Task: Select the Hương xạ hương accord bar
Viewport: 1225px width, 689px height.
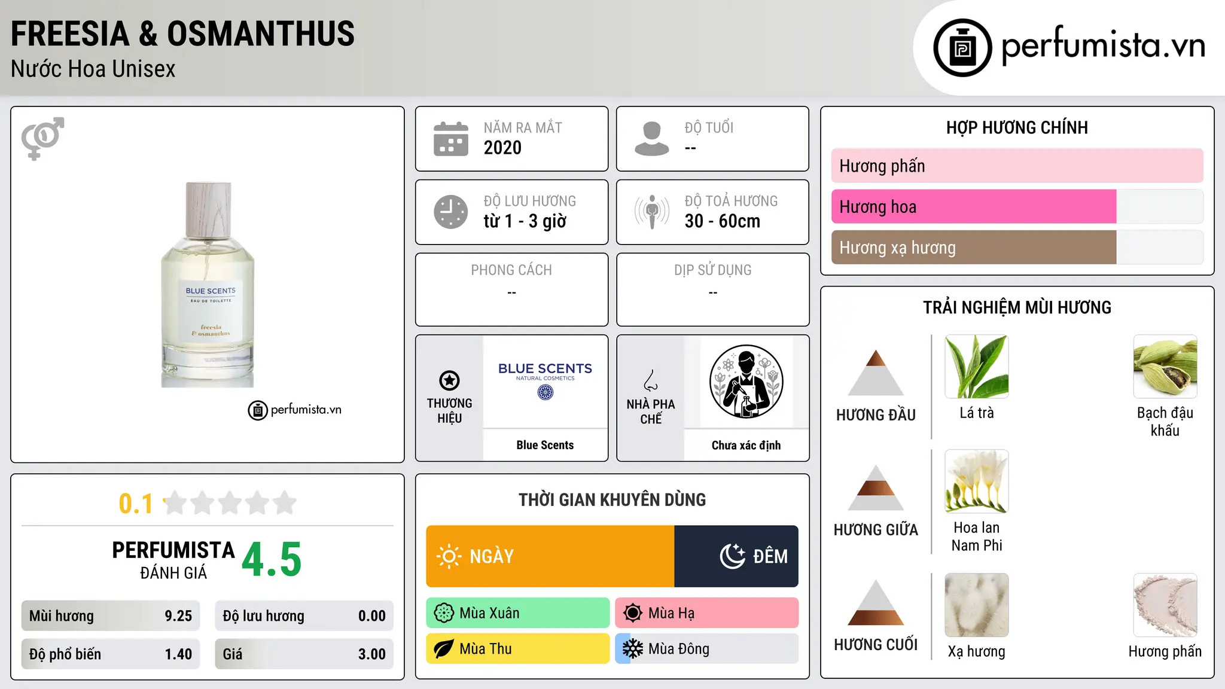Action: pyautogui.click(x=1017, y=247)
